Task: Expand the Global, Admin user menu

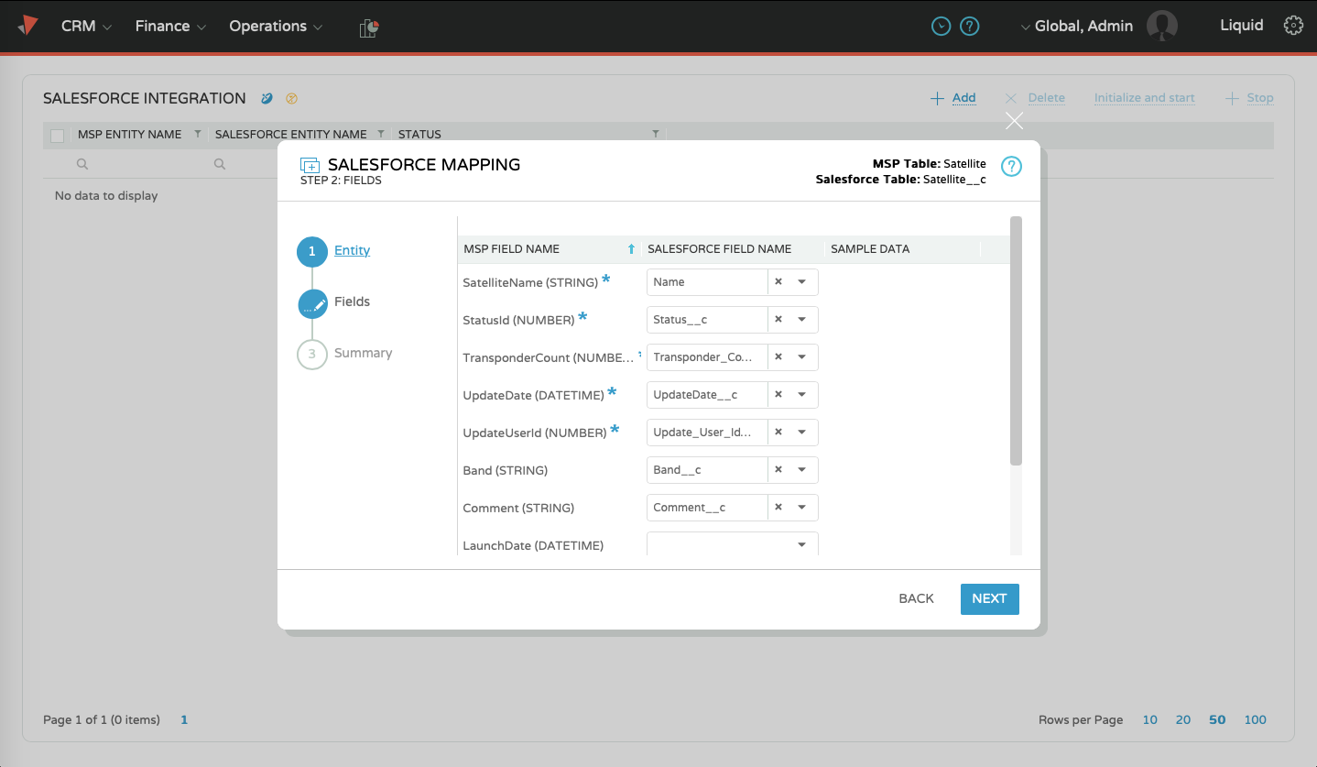Action: click(x=1077, y=27)
